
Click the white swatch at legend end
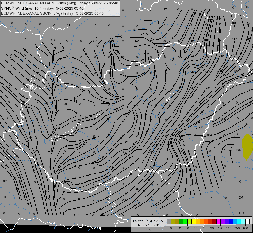tap(247, 222)
